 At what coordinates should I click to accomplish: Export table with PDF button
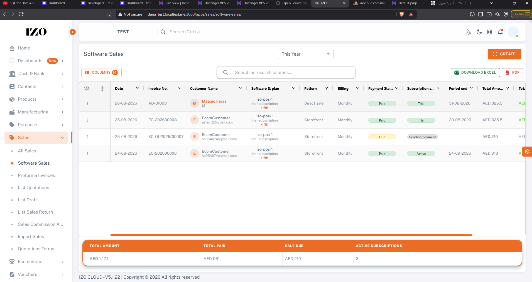pos(513,73)
